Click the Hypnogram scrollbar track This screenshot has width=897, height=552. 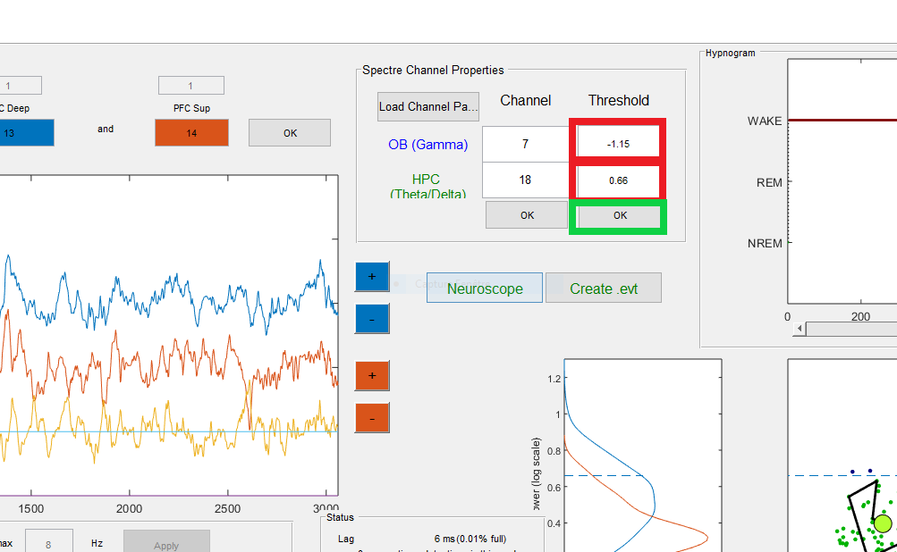850,329
